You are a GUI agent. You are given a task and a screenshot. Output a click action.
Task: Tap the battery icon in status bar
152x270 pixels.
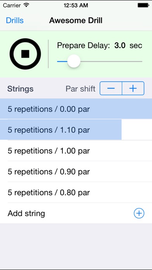pyautogui.click(x=143, y=5)
